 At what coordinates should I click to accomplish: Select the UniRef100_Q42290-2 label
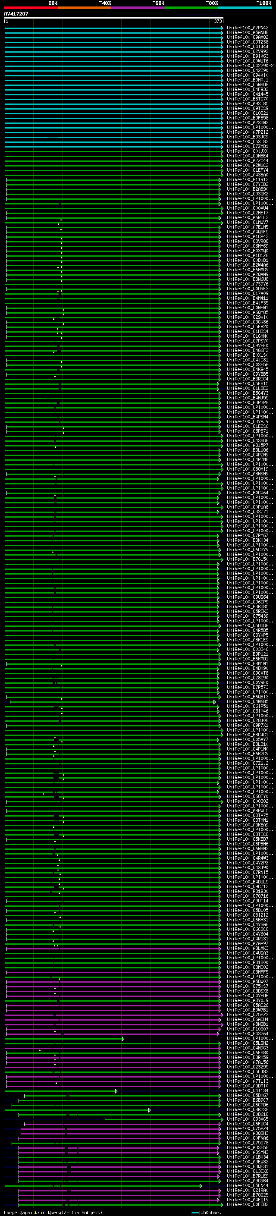coord(250,66)
